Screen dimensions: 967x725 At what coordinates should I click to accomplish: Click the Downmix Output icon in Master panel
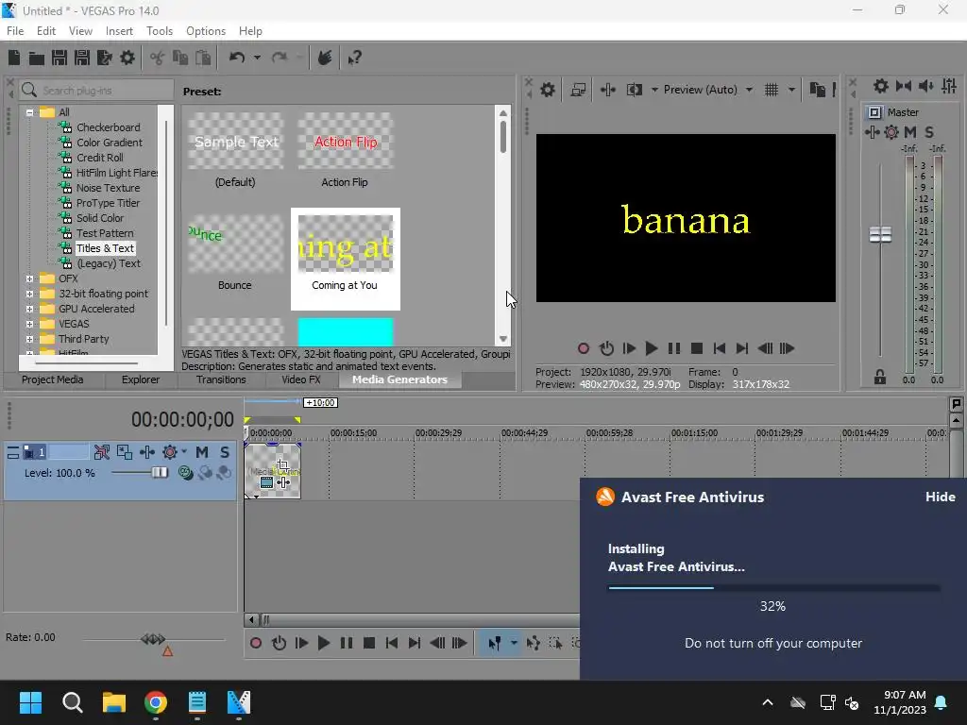click(904, 86)
